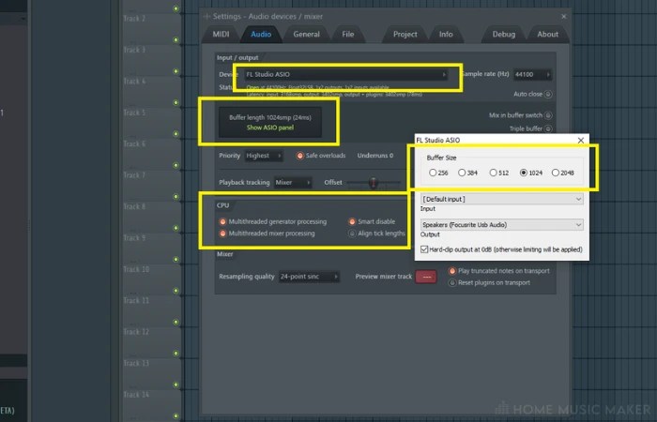This screenshot has height=422, width=657.
Task: Click the Preview mixer track selector box
Action: pos(427,277)
